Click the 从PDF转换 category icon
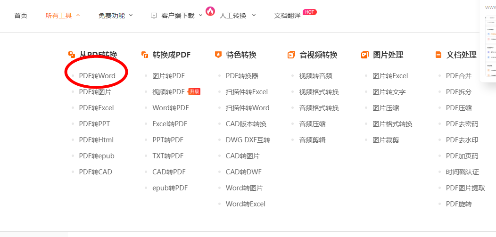 click(x=72, y=55)
